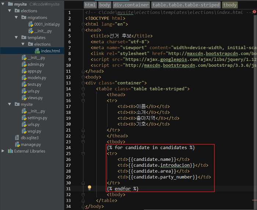The width and height of the screenshot is (257, 210).
Task: Fold the html tag at line 3
Action: (x=83, y=24)
